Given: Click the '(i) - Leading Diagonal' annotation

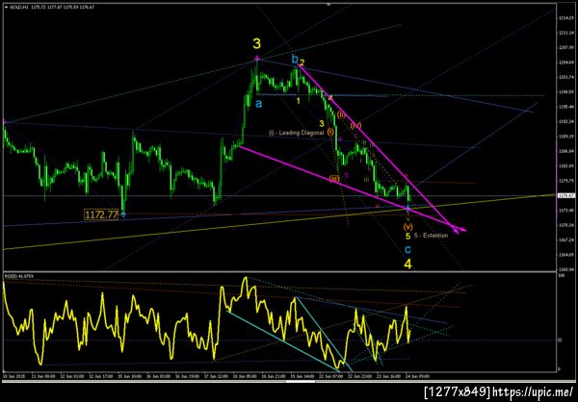Looking at the screenshot, I should click(296, 133).
